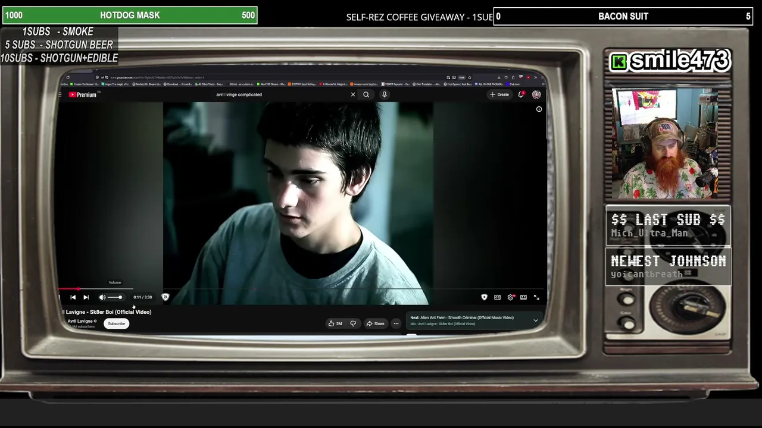The image size is (762, 428).
Task: Click the Mich_Ultra_Man last sub name
Action: coord(649,234)
